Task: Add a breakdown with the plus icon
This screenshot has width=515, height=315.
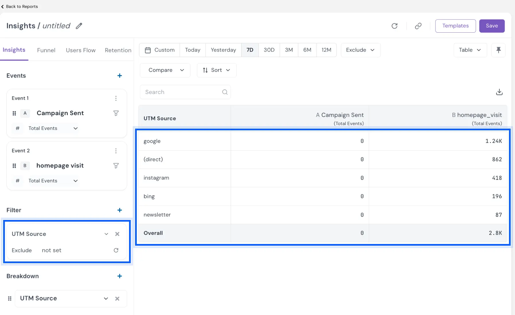Action: (120, 276)
